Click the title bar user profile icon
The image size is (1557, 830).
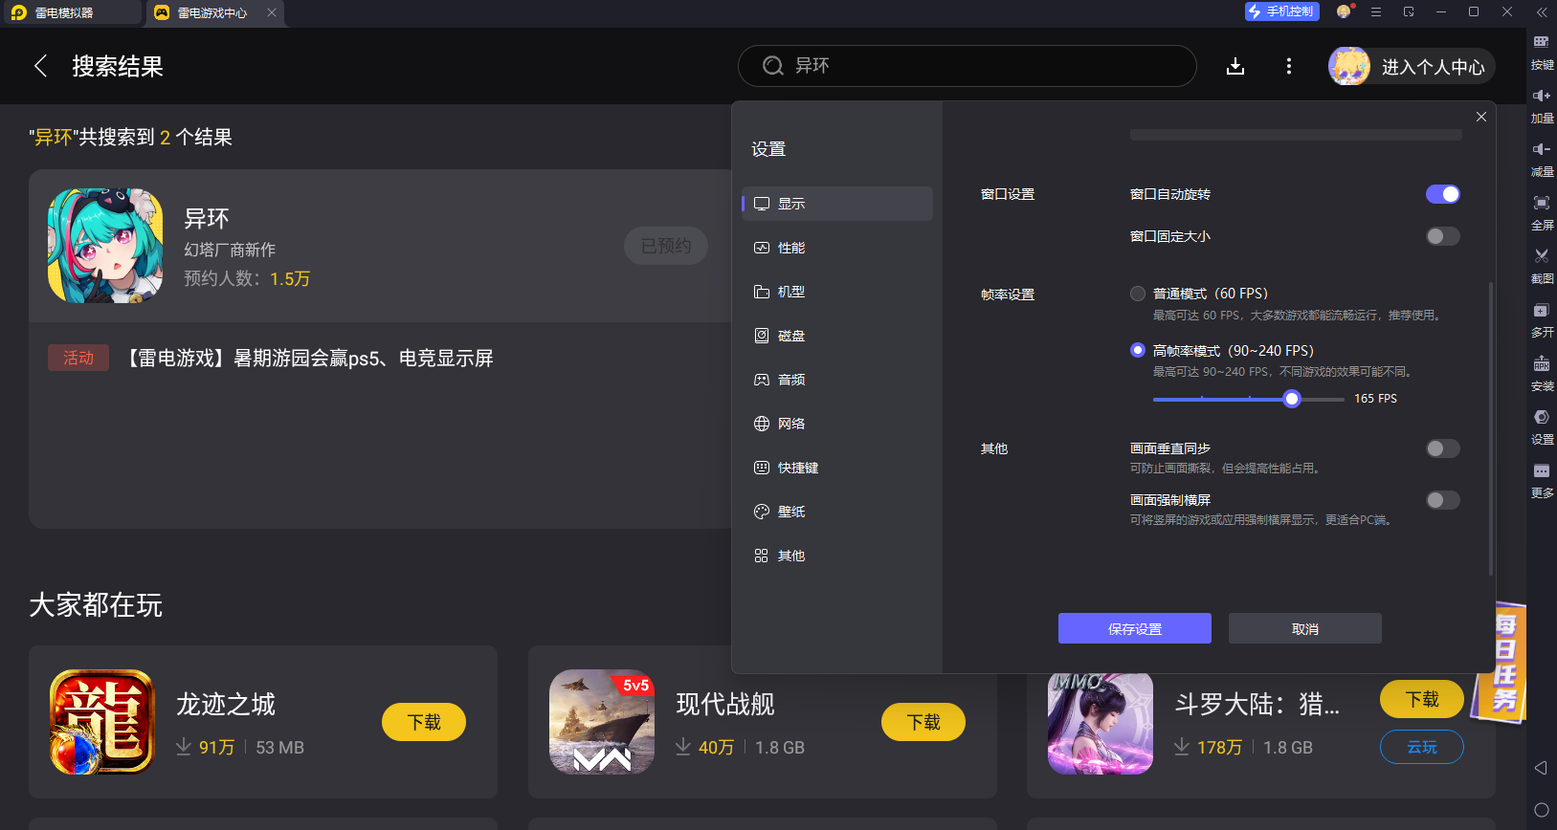point(1345,11)
